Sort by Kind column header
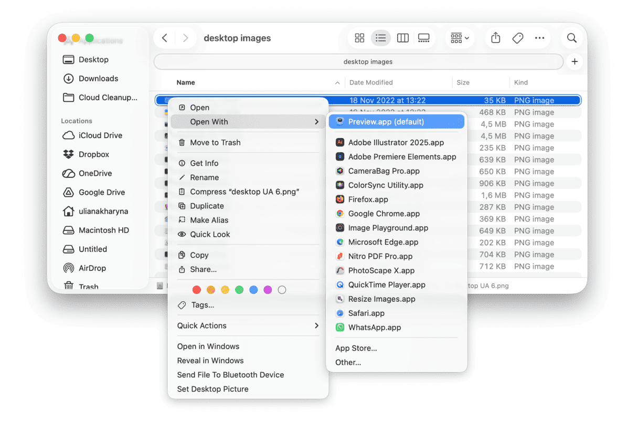 point(521,82)
